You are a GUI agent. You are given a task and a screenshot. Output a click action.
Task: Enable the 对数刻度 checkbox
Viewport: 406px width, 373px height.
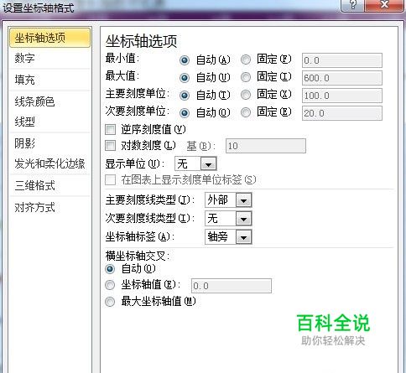110,146
